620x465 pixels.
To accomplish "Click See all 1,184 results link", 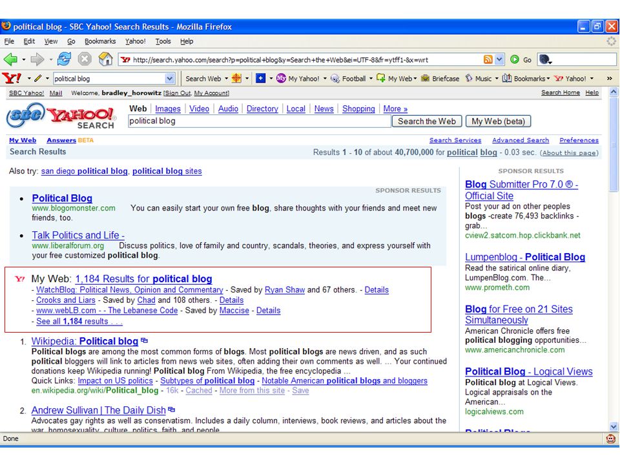I will coord(79,322).
